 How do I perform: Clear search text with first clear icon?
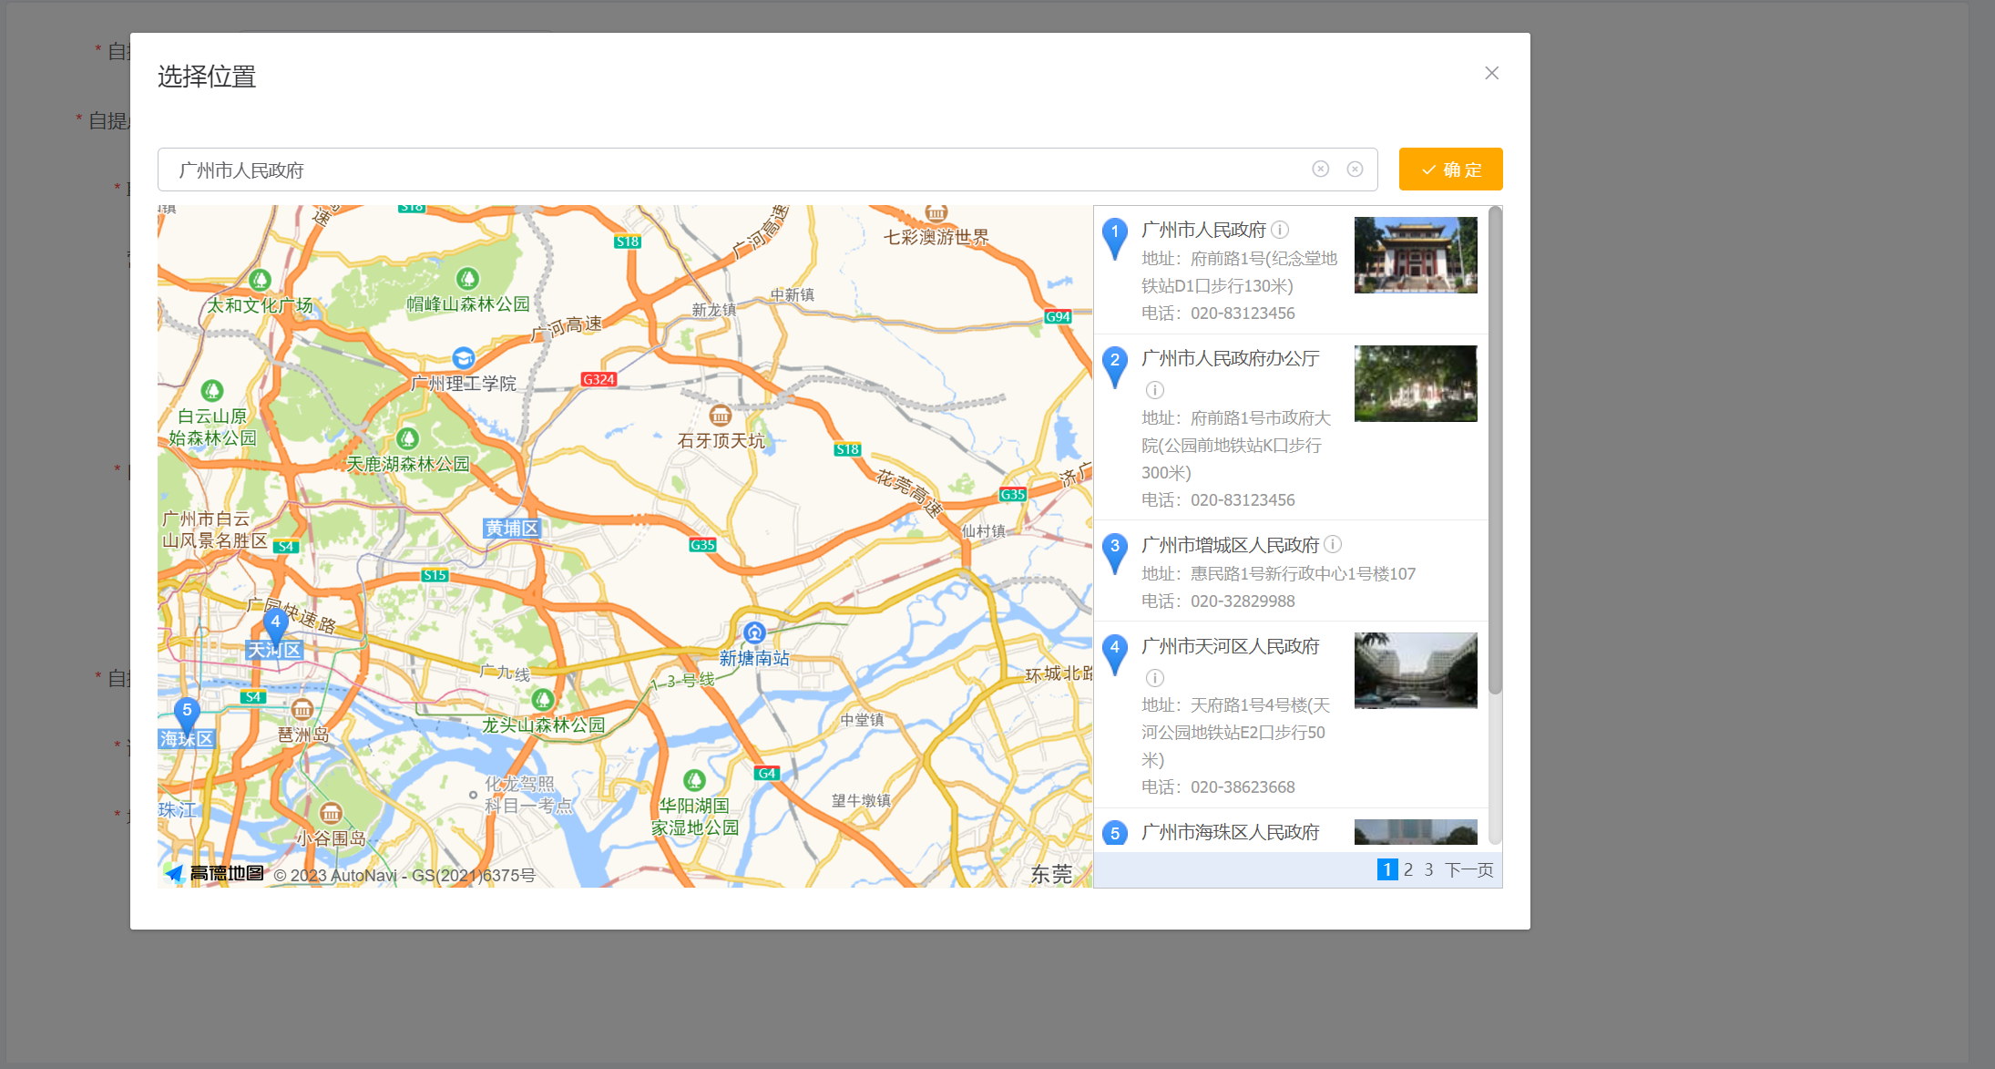coord(1320,170)
